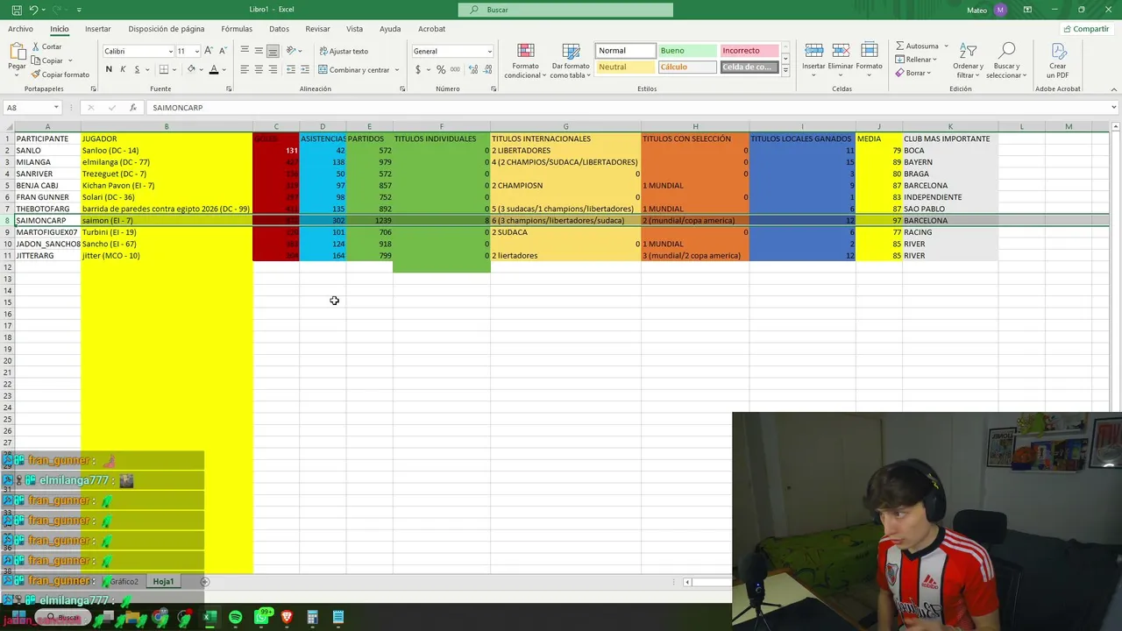Increase the cell indent
This screenshot has height=631, width=1122.
pos(304,69)
